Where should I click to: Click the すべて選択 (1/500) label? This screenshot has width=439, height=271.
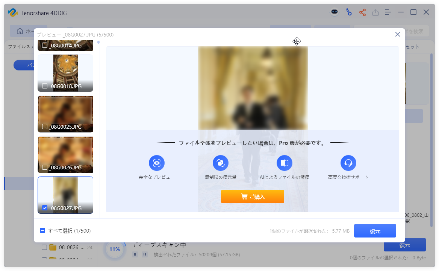(x=70, y=231)
